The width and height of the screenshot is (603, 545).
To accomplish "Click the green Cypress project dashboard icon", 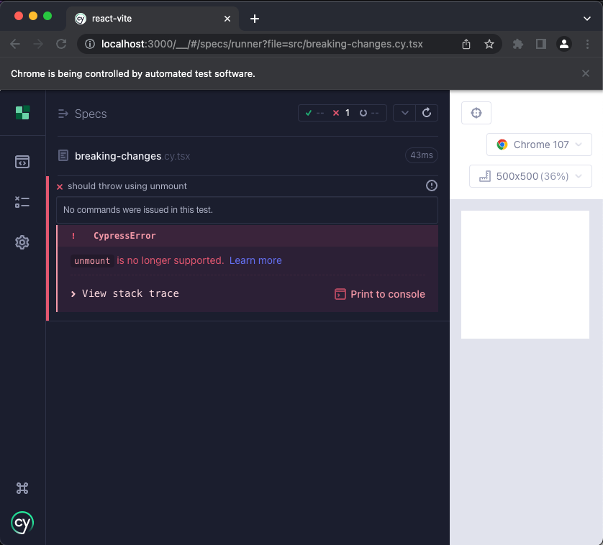I will coord(22,113).
